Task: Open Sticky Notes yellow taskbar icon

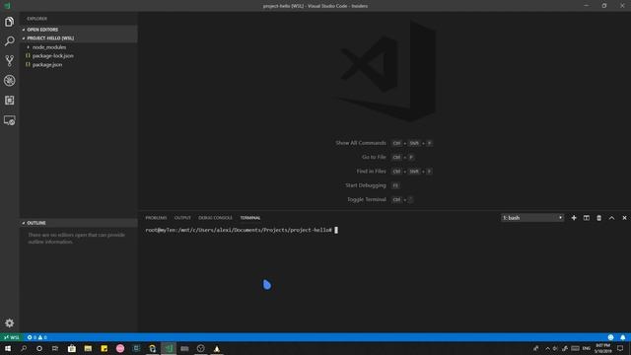Action: coord(104,348)
